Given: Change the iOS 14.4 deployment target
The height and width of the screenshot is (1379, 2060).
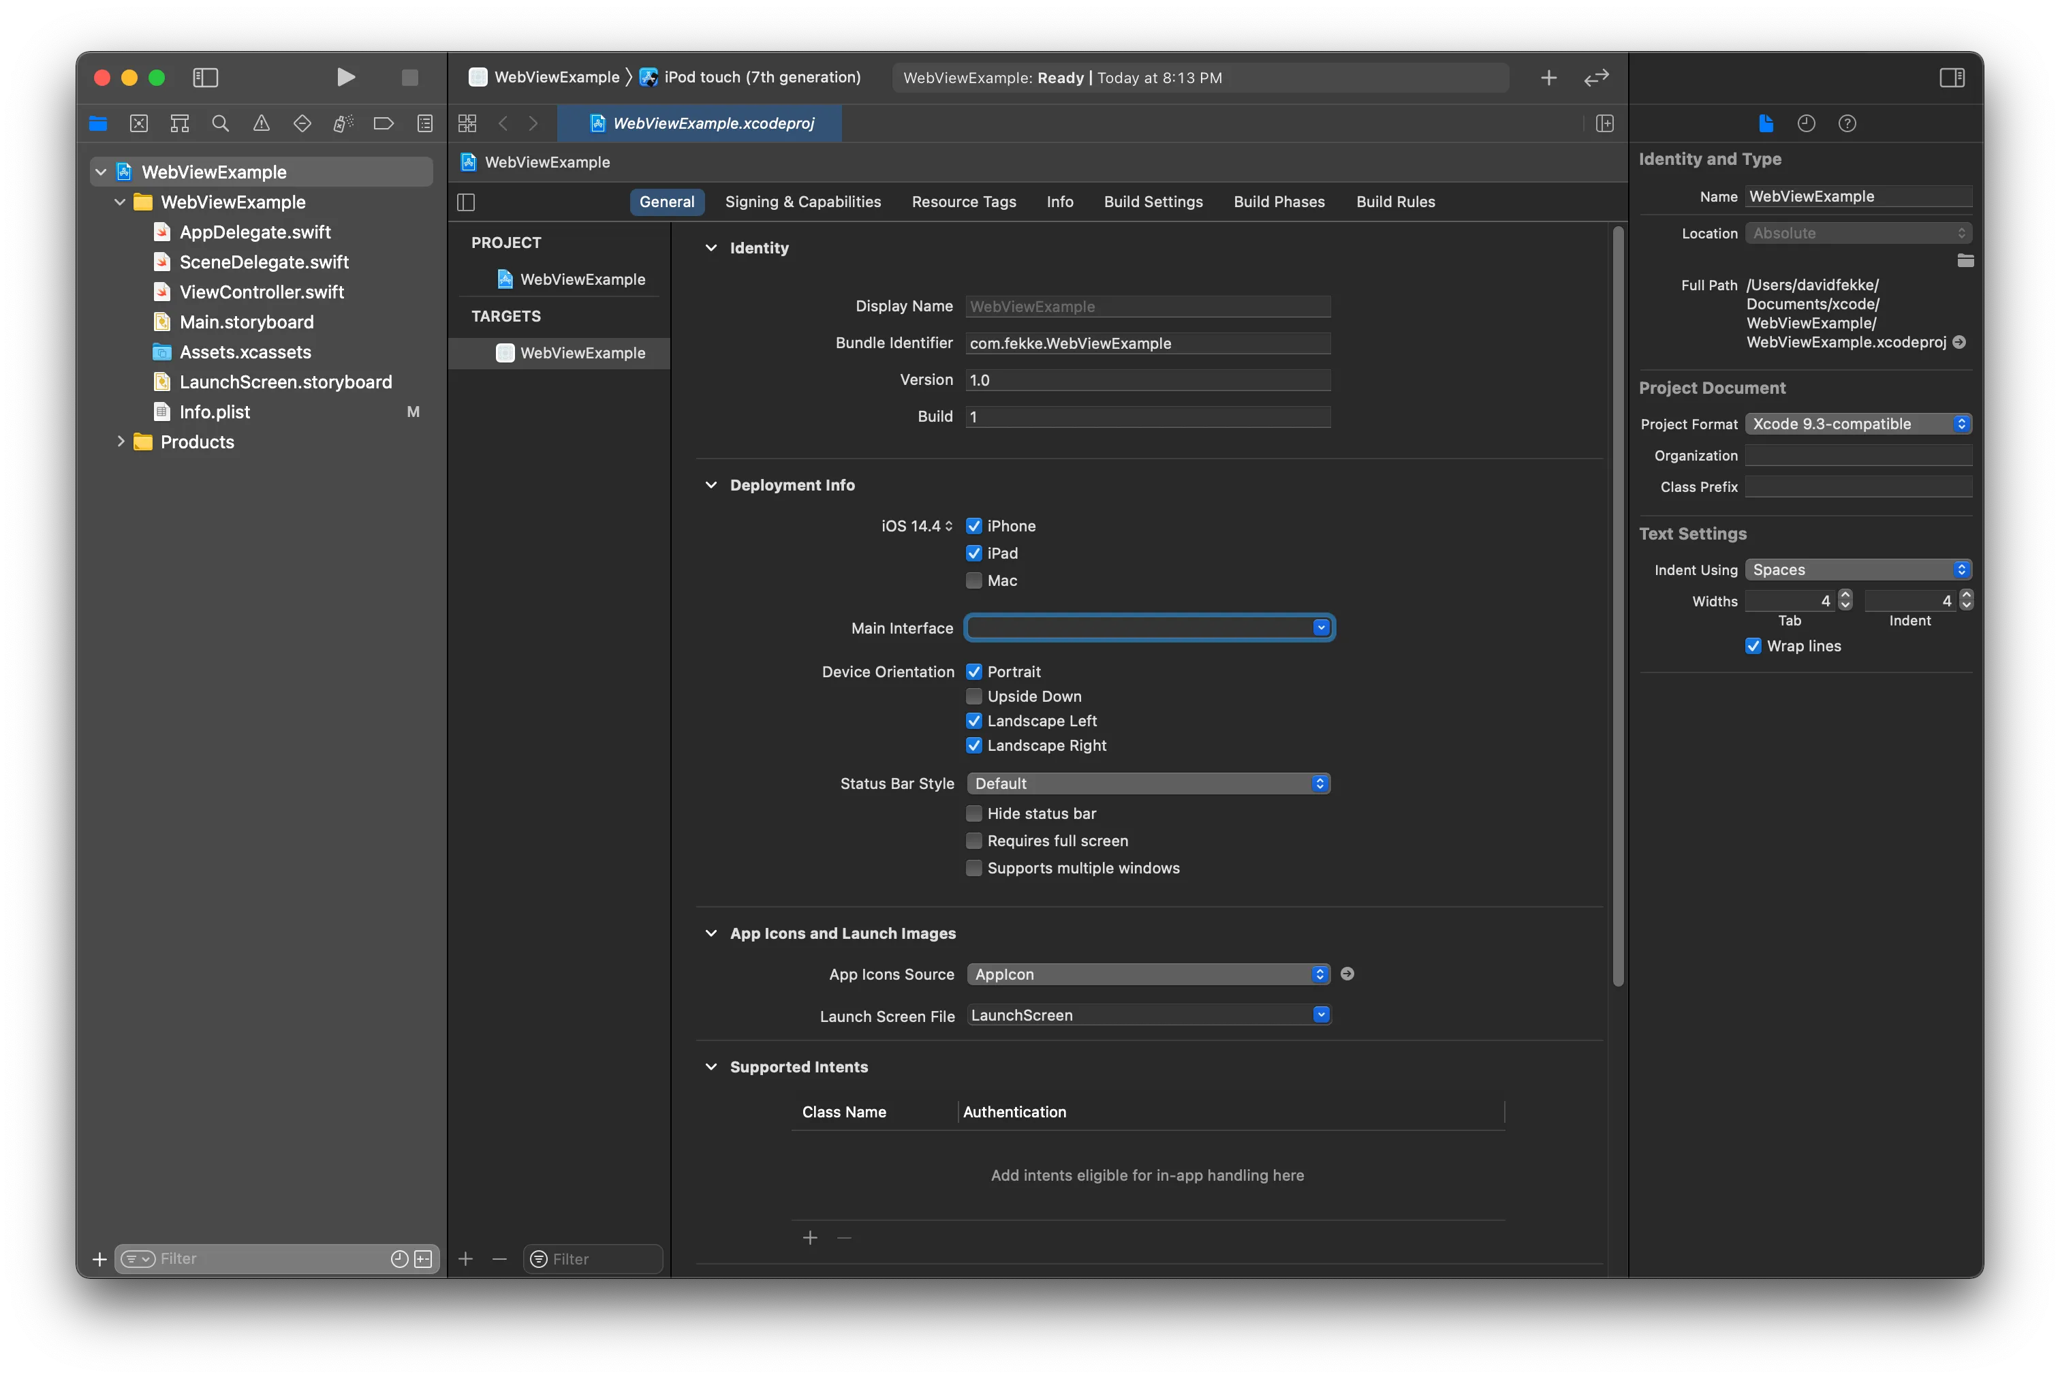Looking at the screenshot, I should pos(917,526).
